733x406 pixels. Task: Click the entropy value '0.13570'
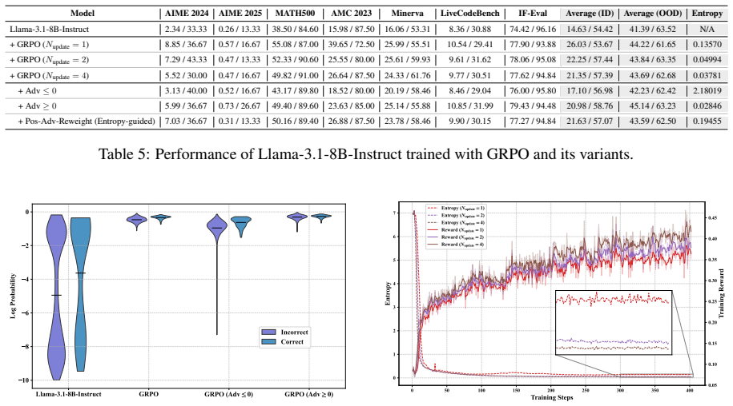pyautogui.click(x=707, y=44)
